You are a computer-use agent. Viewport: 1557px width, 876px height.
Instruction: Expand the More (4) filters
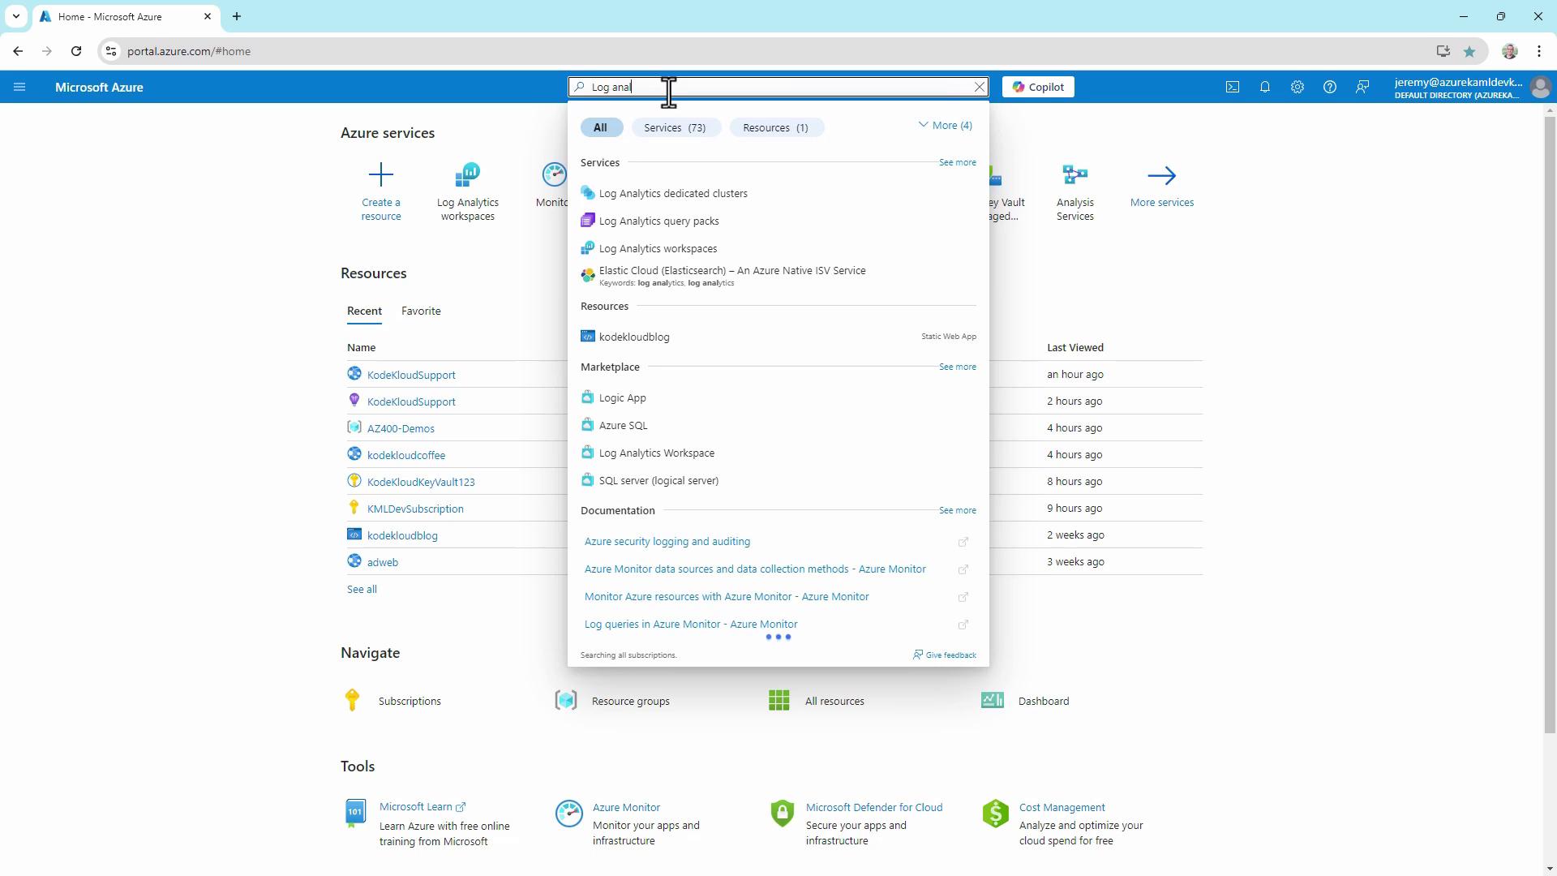945,126
